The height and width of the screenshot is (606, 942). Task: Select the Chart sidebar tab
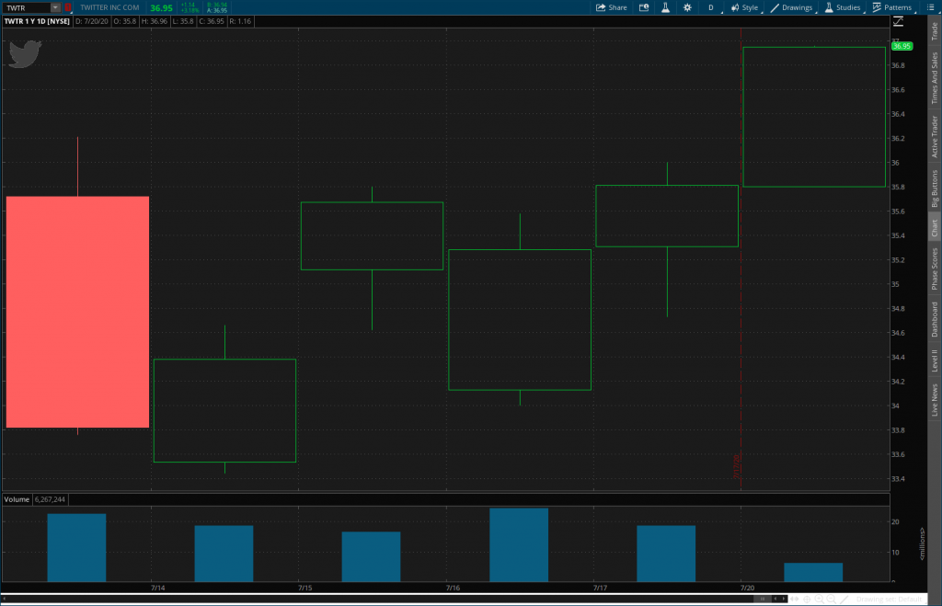(x=935, y=228)
